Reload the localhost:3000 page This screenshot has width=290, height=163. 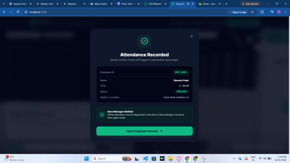pyautogui.click(x=18, y=12)
